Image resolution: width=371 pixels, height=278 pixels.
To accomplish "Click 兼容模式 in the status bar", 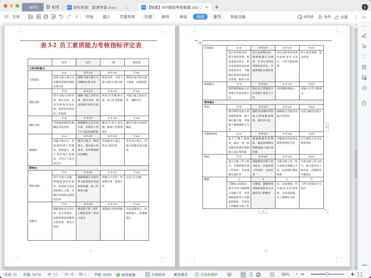I will [x=181, y=275].
